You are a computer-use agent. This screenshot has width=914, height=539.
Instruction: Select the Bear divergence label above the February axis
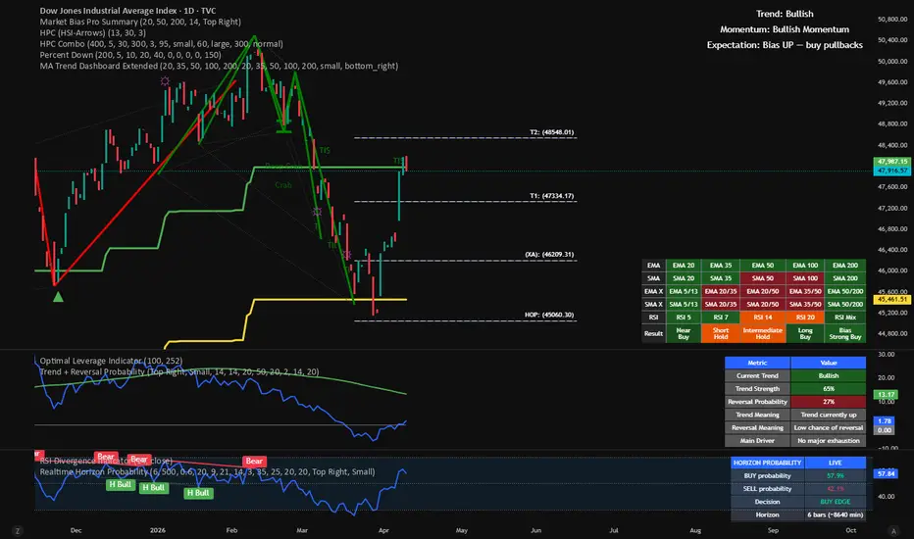(254, 461)
